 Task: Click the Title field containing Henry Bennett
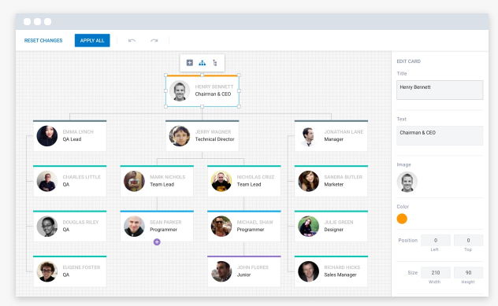pos(440,90)
